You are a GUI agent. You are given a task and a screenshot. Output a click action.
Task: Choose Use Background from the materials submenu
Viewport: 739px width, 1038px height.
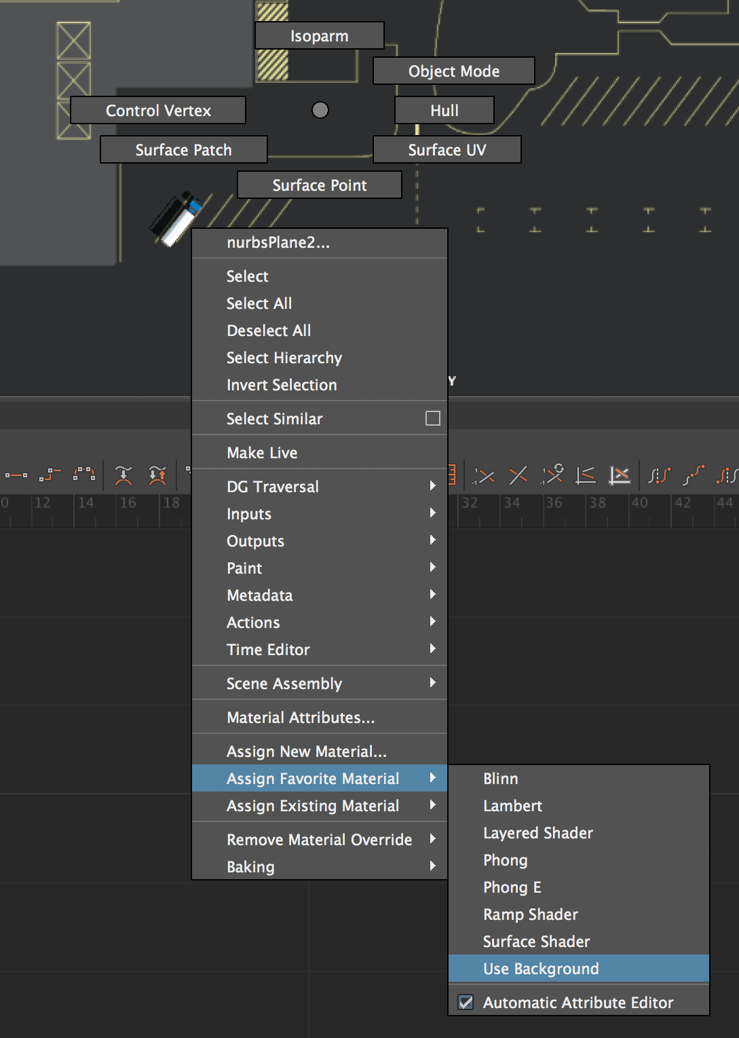pyautogui.click(x=541, y=968)
